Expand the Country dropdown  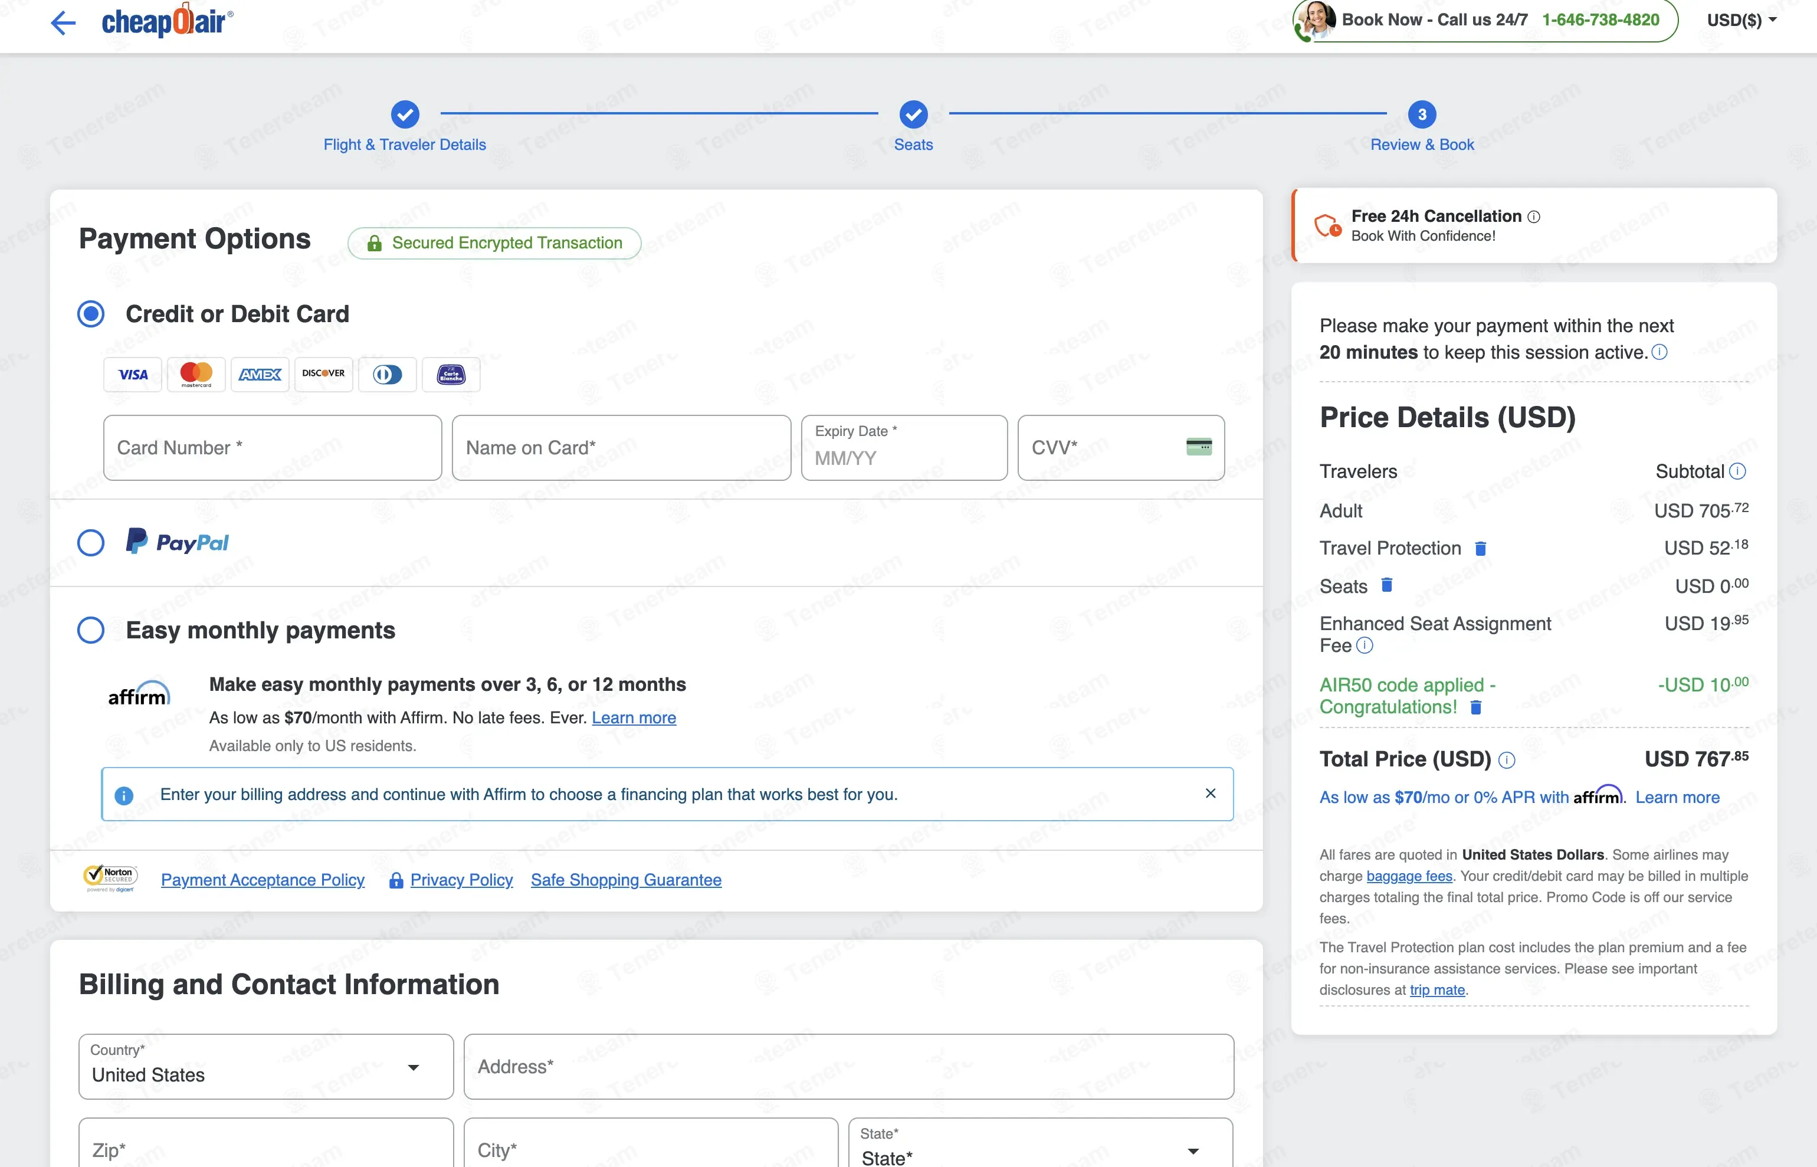pos(266,1067)
